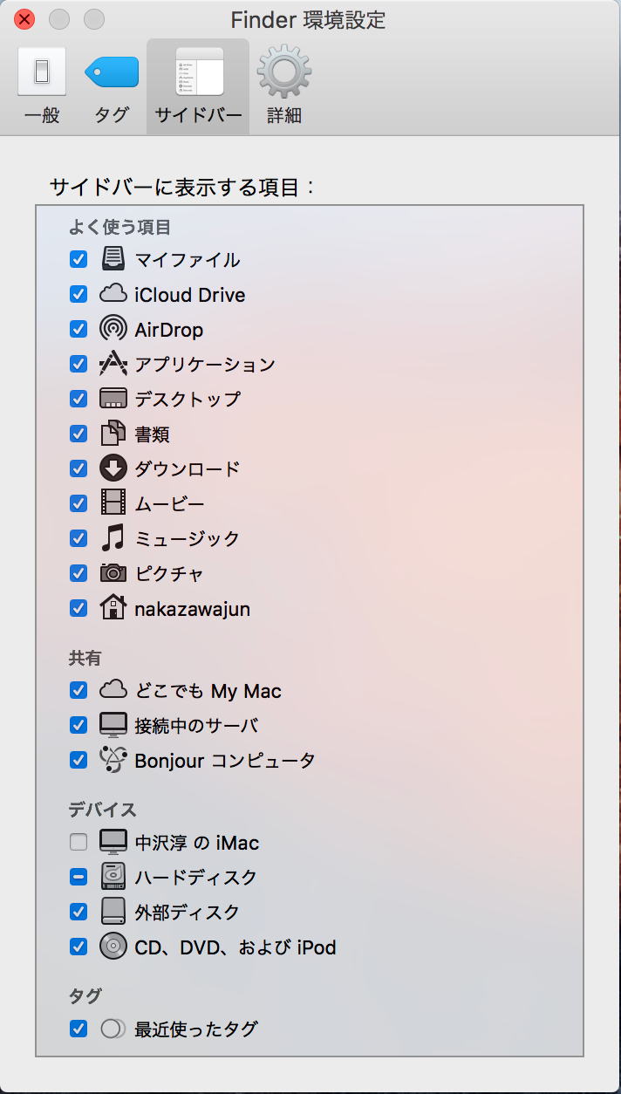Disable the ダウンロード checkbox
Image resolution: width=621 pixels, height=1094 pixels.
pyautogui.click(x=78, y=468)
